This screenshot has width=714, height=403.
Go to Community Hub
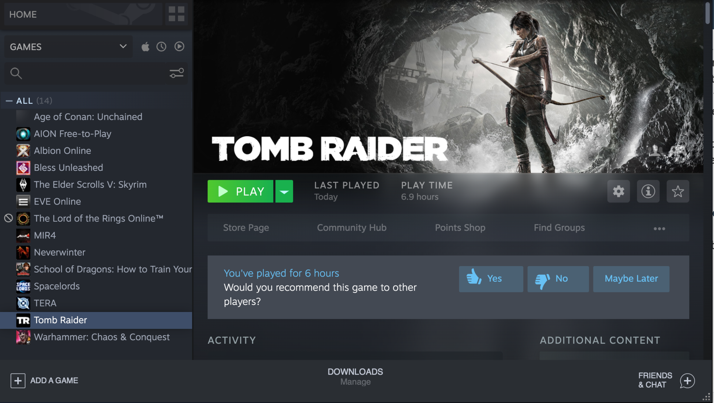coord(352,228)
